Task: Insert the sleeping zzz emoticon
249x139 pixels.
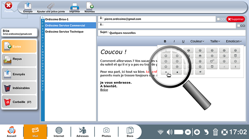Action: pos(212,61)
